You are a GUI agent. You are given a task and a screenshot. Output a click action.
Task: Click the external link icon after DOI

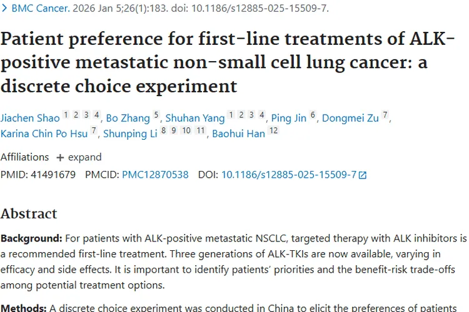(363, 175)
